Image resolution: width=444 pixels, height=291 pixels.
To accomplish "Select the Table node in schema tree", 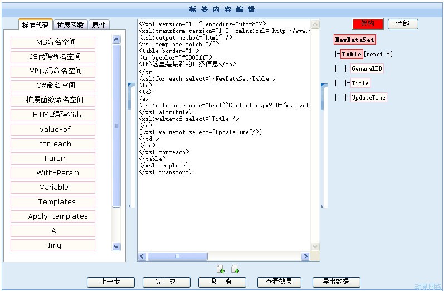I will [x=352, y=54].
